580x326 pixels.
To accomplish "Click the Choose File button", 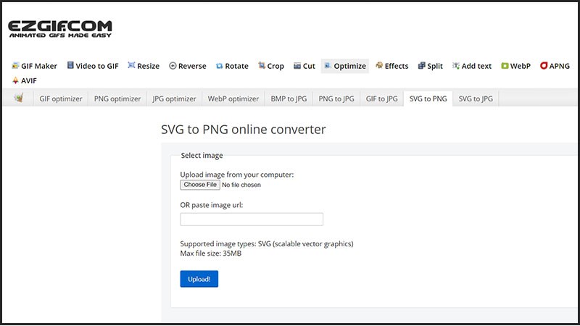I will 200,185.
